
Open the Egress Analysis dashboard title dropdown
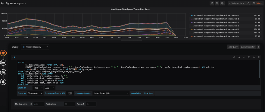pos(16,3)
